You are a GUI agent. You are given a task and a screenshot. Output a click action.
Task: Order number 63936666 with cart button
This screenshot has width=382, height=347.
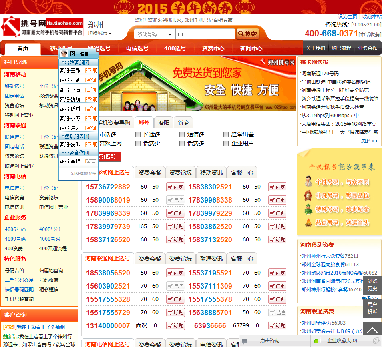277,325
